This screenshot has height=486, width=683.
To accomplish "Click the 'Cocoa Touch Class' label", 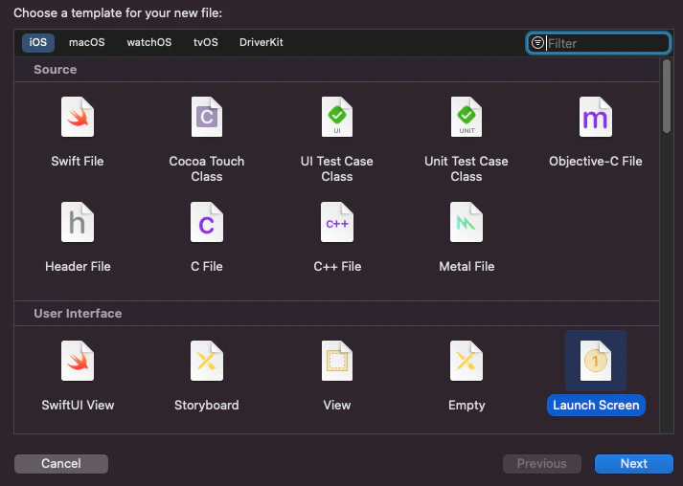I will (207, 168).
